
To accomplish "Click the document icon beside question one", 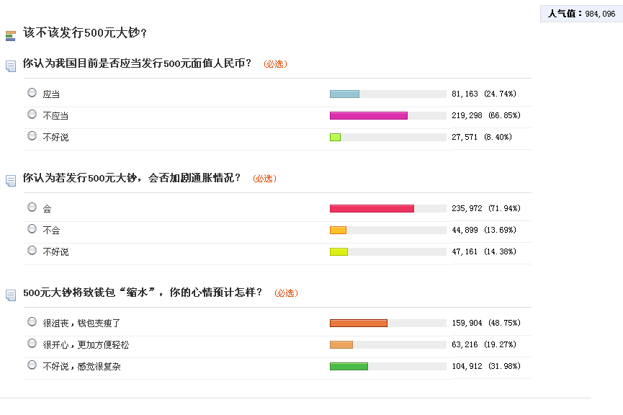I will 11,66.
